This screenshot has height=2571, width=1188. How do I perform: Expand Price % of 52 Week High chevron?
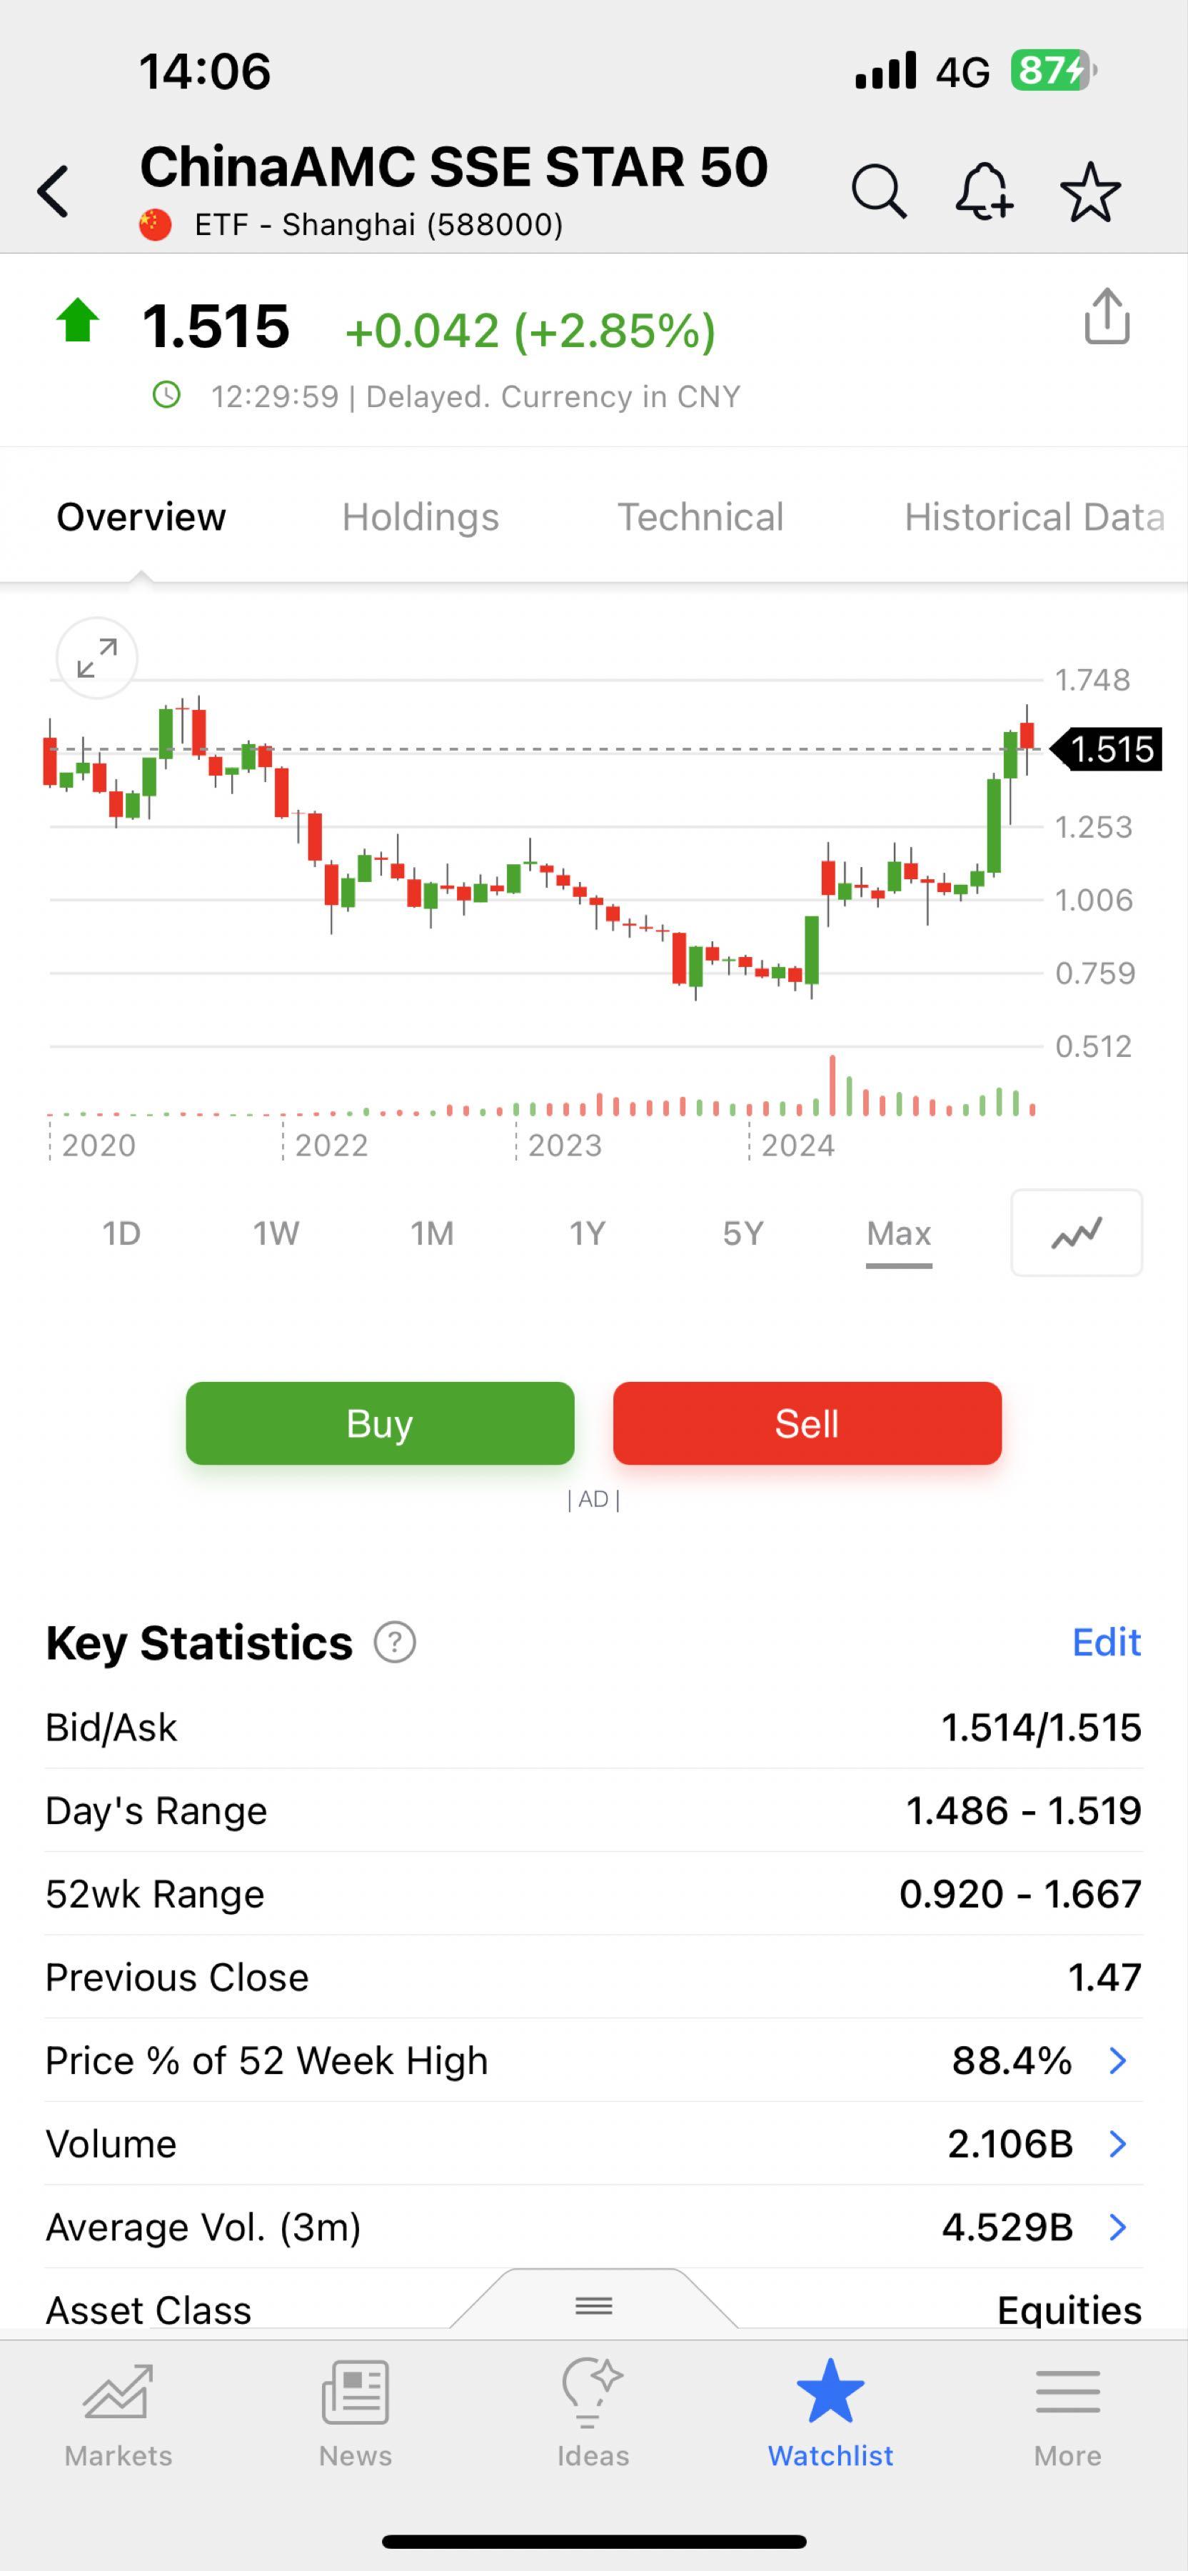(1117, 2060)
